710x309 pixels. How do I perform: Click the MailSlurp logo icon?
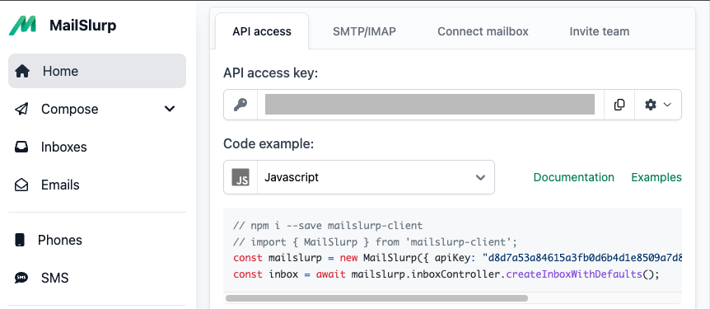click(22, 26)
